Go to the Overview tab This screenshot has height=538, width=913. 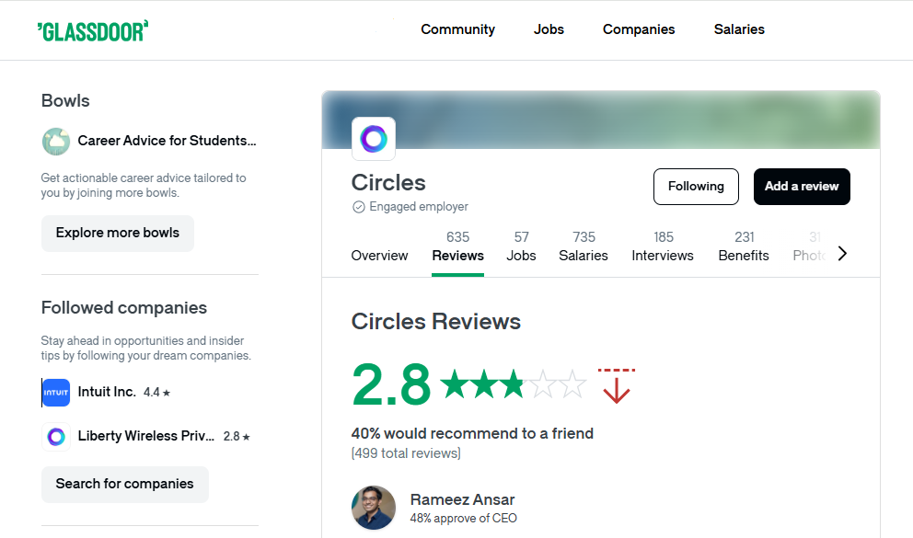click(379, 256)
